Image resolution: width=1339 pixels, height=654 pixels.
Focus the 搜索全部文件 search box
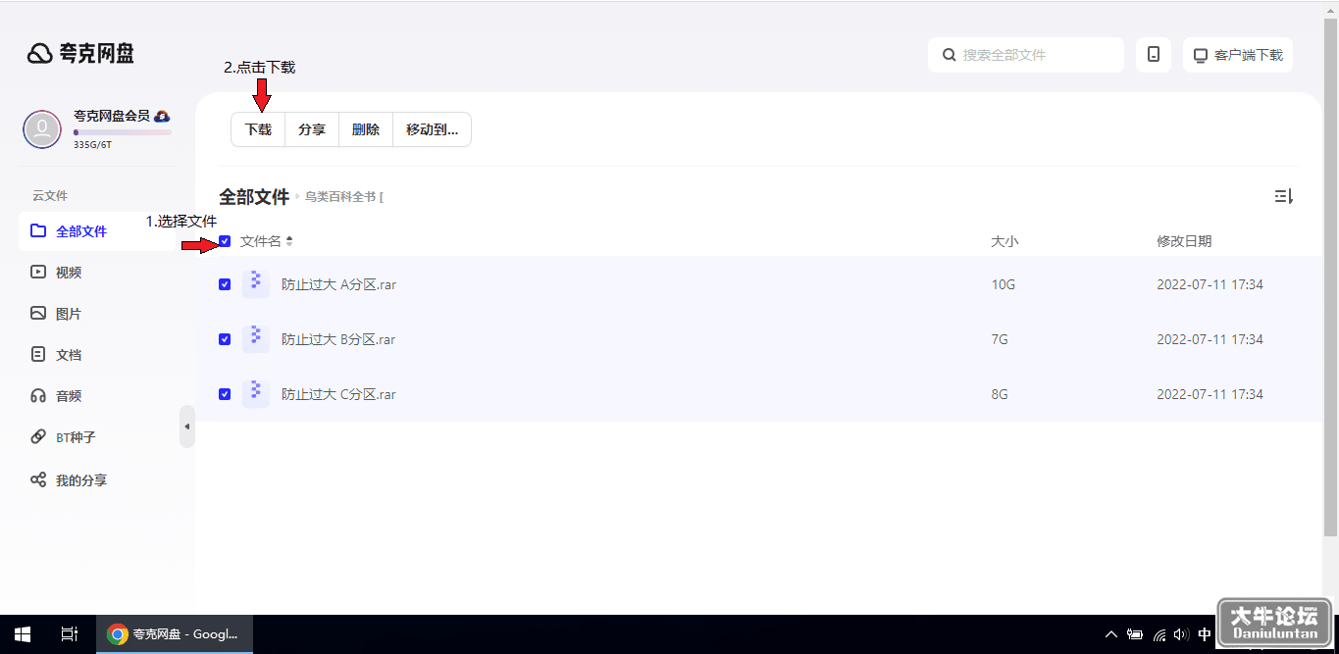pos(1026,55)
